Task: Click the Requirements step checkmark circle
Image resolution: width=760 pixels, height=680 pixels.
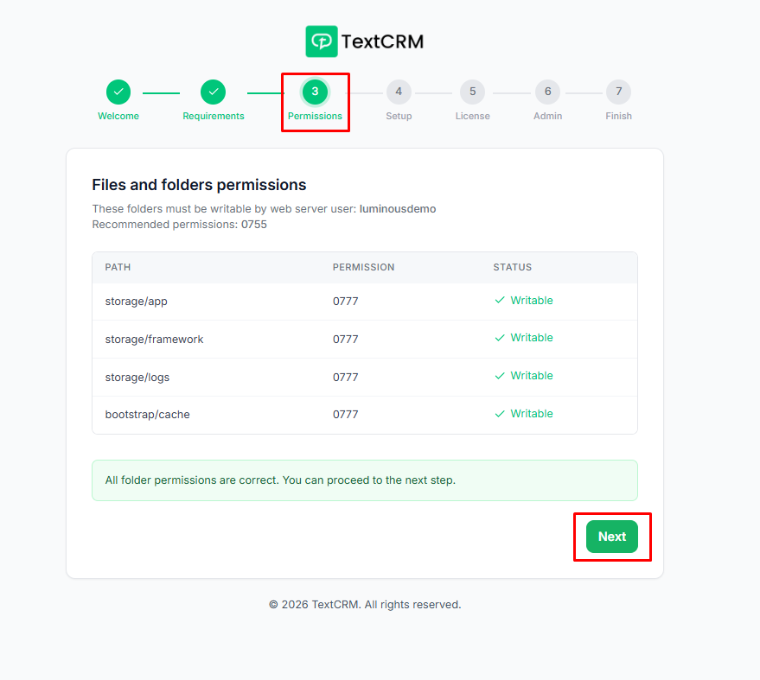Action: (213, 92)
